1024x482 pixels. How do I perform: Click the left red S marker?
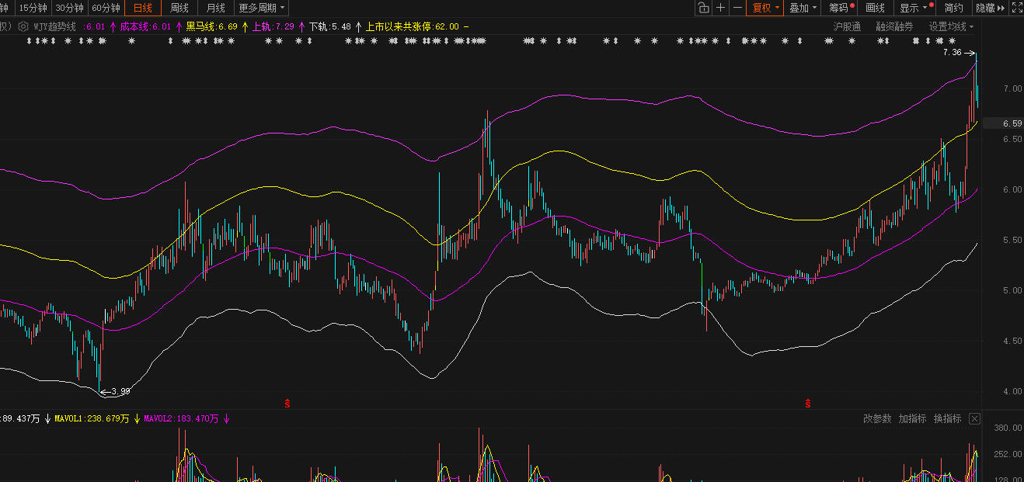287,403
